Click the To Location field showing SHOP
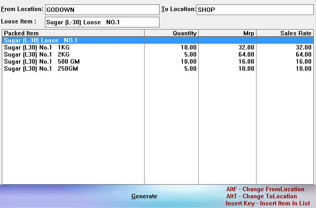Viewport: 316px width, 208px height. click(255, 10)
